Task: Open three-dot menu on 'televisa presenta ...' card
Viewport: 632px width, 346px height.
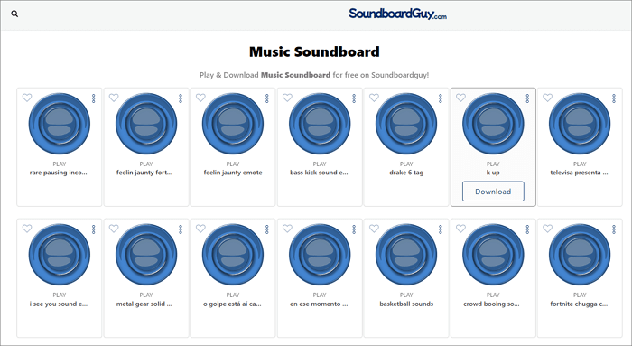Action: tap(614, 98)
